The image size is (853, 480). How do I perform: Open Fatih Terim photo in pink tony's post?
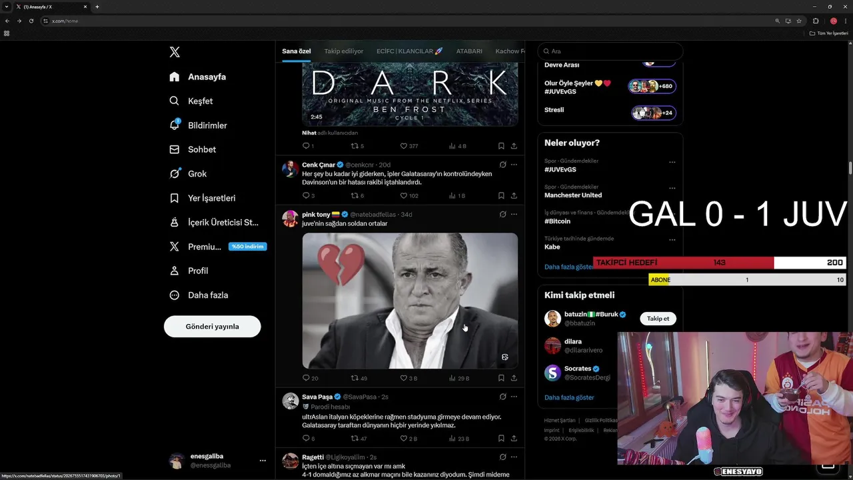tap(410, 301)
